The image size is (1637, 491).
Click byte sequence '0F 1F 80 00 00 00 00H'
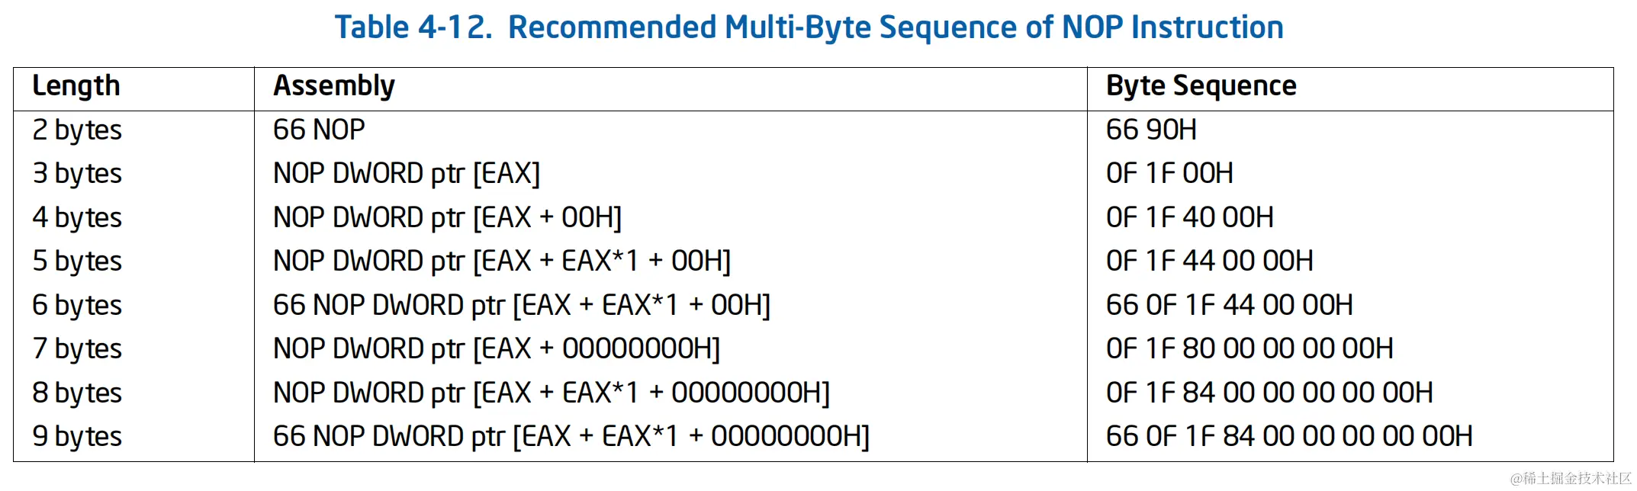tap(1249, 349)
